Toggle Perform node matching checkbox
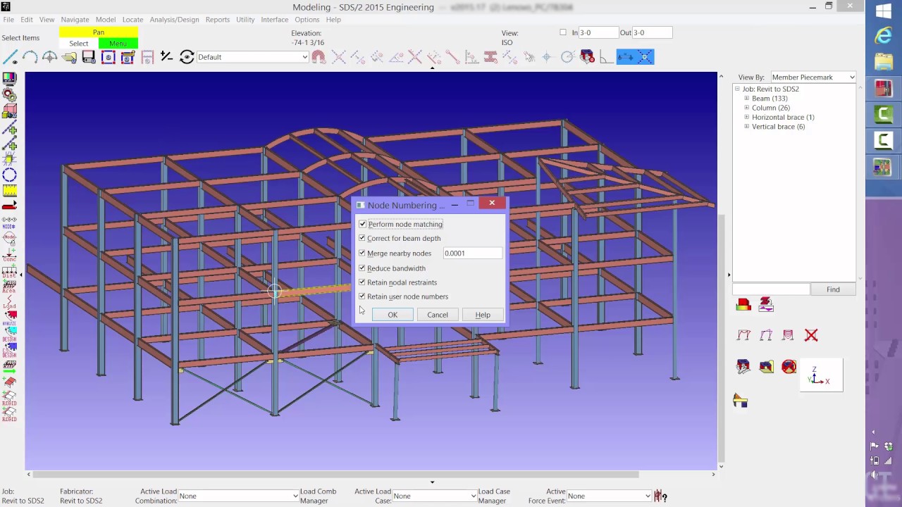This screenshot has height=507, width=902. point(362,224)
